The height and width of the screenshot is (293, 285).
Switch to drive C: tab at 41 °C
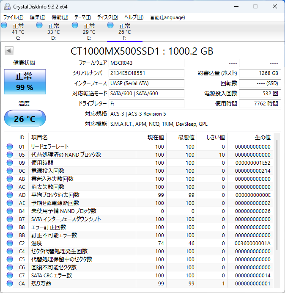(x=18, y=32)
